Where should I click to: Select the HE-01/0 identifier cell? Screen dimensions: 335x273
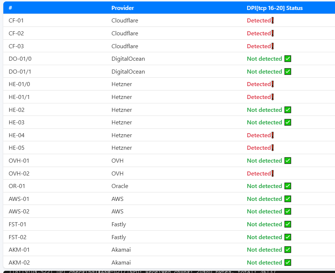click(19, 84)
